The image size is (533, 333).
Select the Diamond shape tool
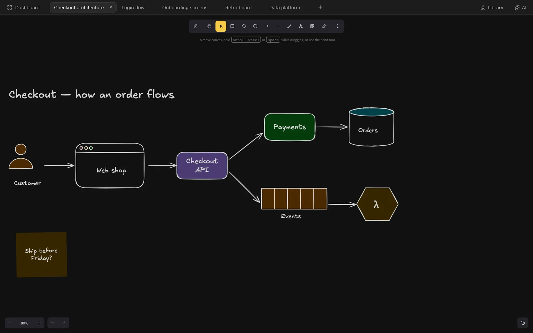click(244, 26)
